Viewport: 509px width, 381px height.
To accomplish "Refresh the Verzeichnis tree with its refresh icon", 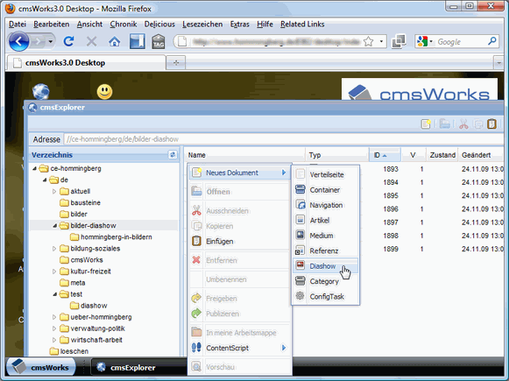I will 173,155.
